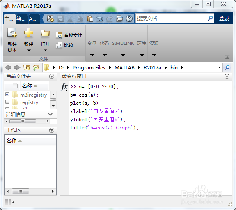Click the Save icon in quick access toolbar
The height and width of the screenshot is (210, 236).
[x=60, y=18]
